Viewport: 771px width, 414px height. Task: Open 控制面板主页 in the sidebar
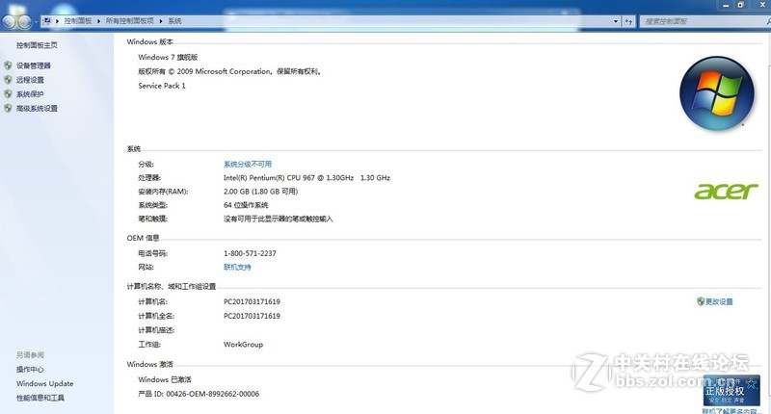pyautogui.click(x=37, y=45)
